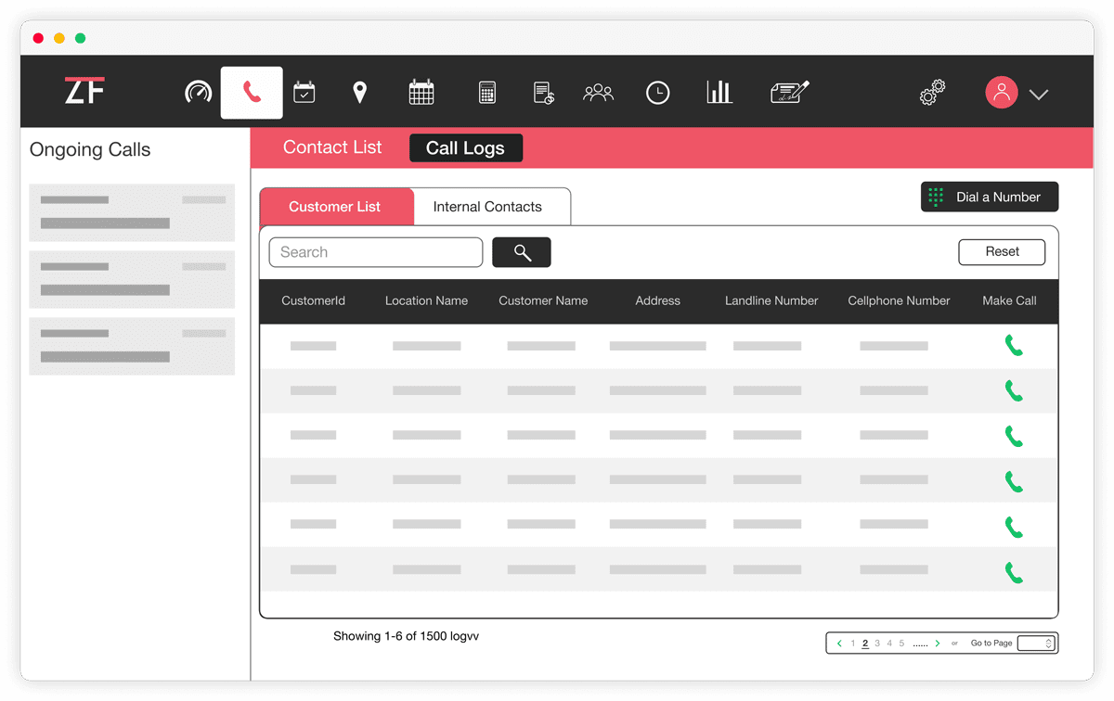Screen dimensions: 1114x701
Task: Open the calendar checkmark icon
Action: [304, 92]
